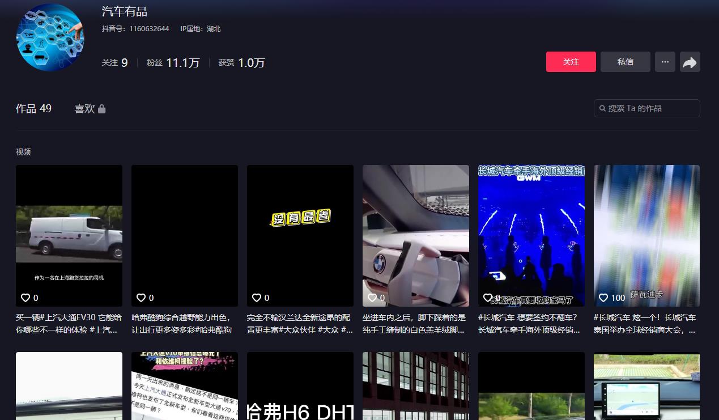Open title 买一辆#上汽大通EV30 它能给

69,324
